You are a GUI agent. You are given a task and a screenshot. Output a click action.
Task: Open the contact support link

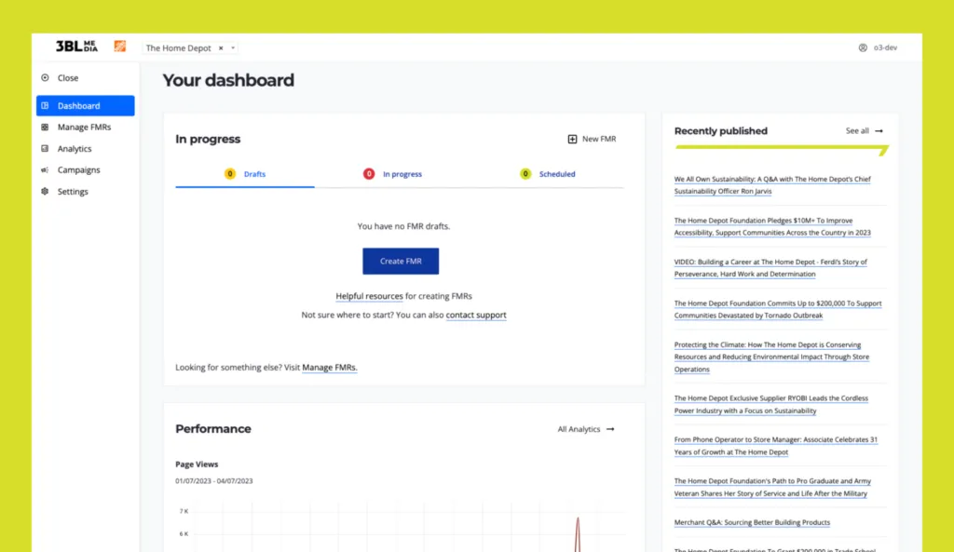pyautogui.click(x=476, y=315)
